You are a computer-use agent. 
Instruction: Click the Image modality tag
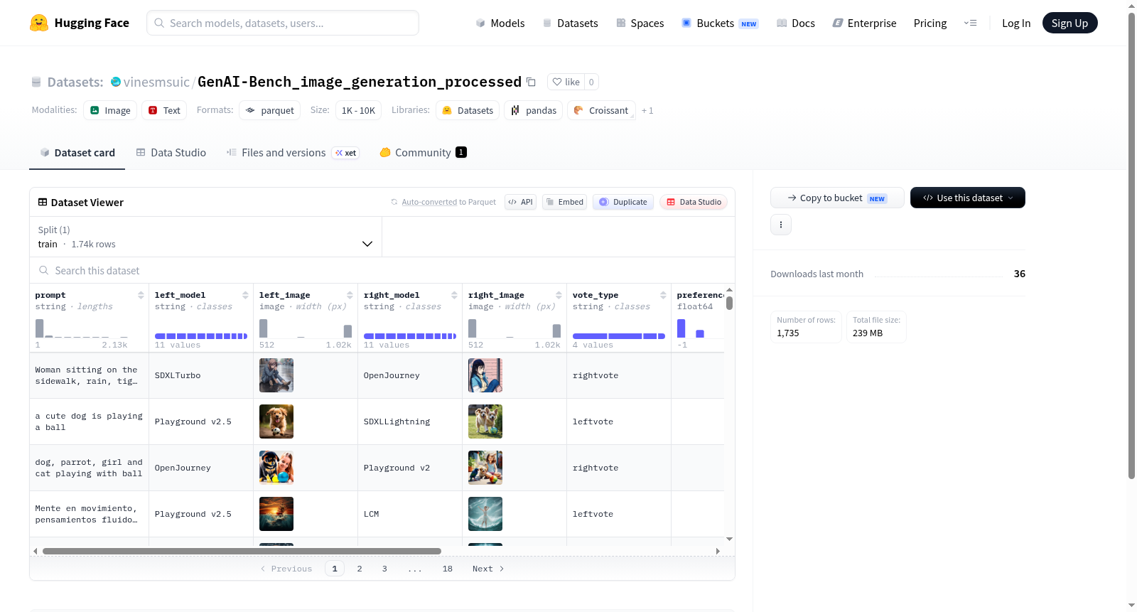pyautogui.click(x=110, y=110)
